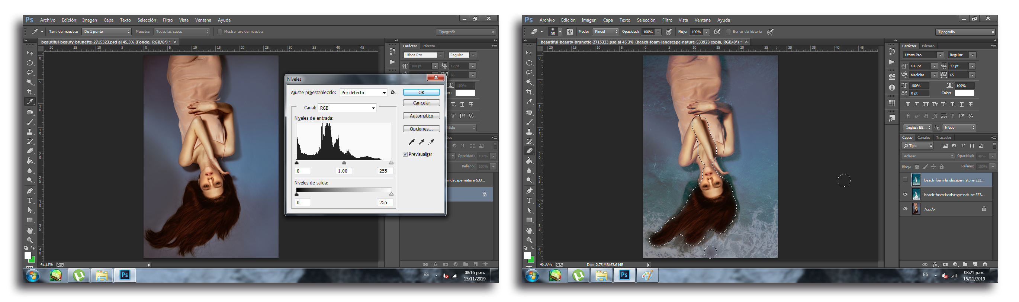Pick the black point eyedropper in Niveles dialog
The width and height of the screenshot is (1019, 302).
pyautogui.click(x=411, y=142)
